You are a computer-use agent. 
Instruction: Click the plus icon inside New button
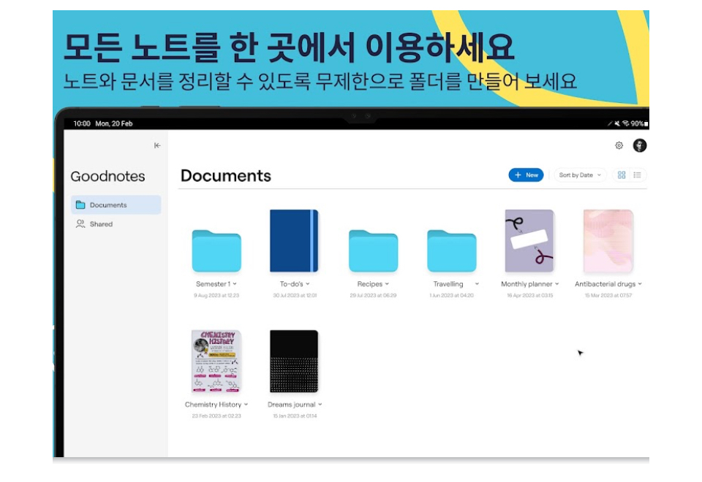click(x=518, y=175)
